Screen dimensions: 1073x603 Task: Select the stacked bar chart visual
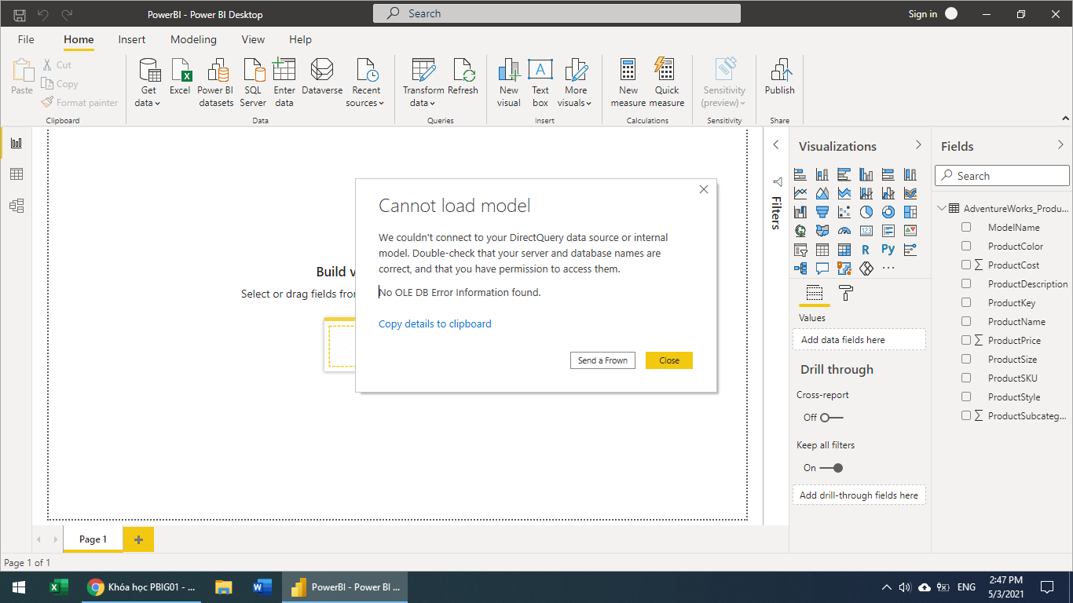tap(800, 174)
